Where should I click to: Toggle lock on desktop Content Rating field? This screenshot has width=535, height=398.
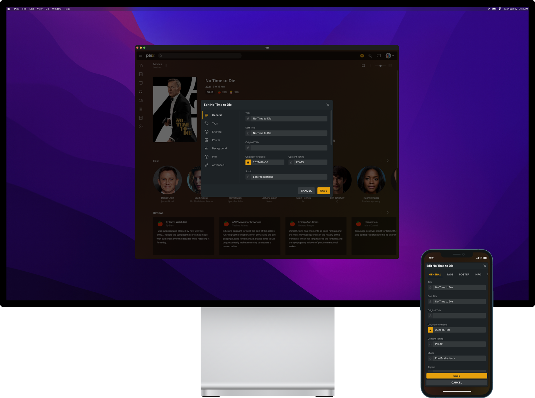(x=291, y=162)
